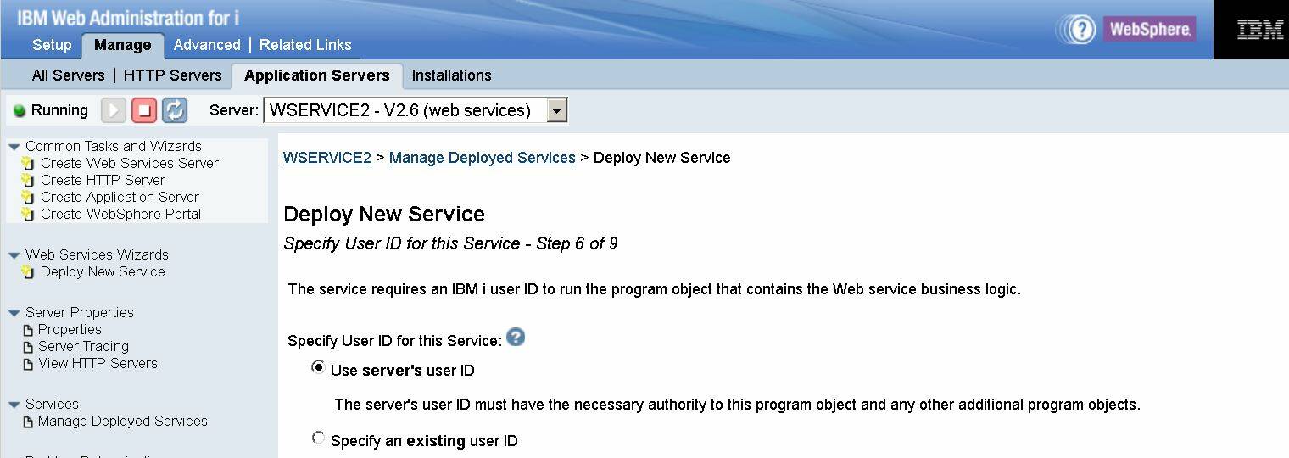Click the Step 6 of 9 subtitle

[450, 244]
